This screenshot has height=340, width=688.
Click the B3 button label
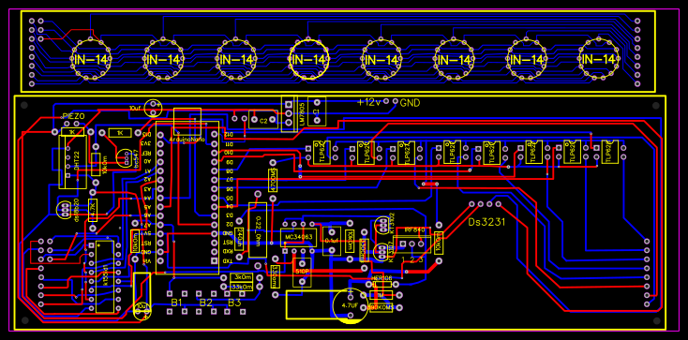[234, 303]
